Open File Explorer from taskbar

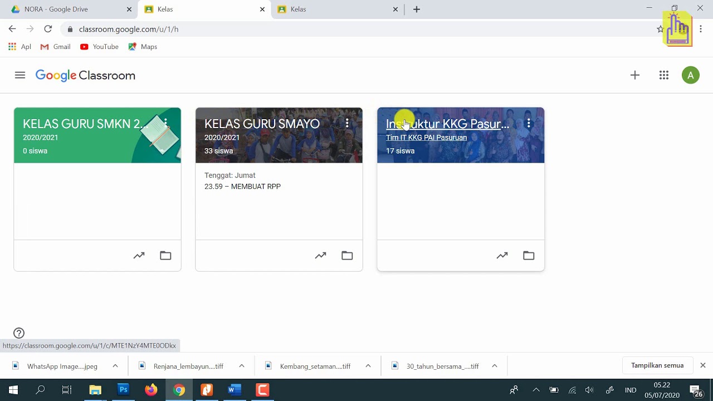pos(95,390)
